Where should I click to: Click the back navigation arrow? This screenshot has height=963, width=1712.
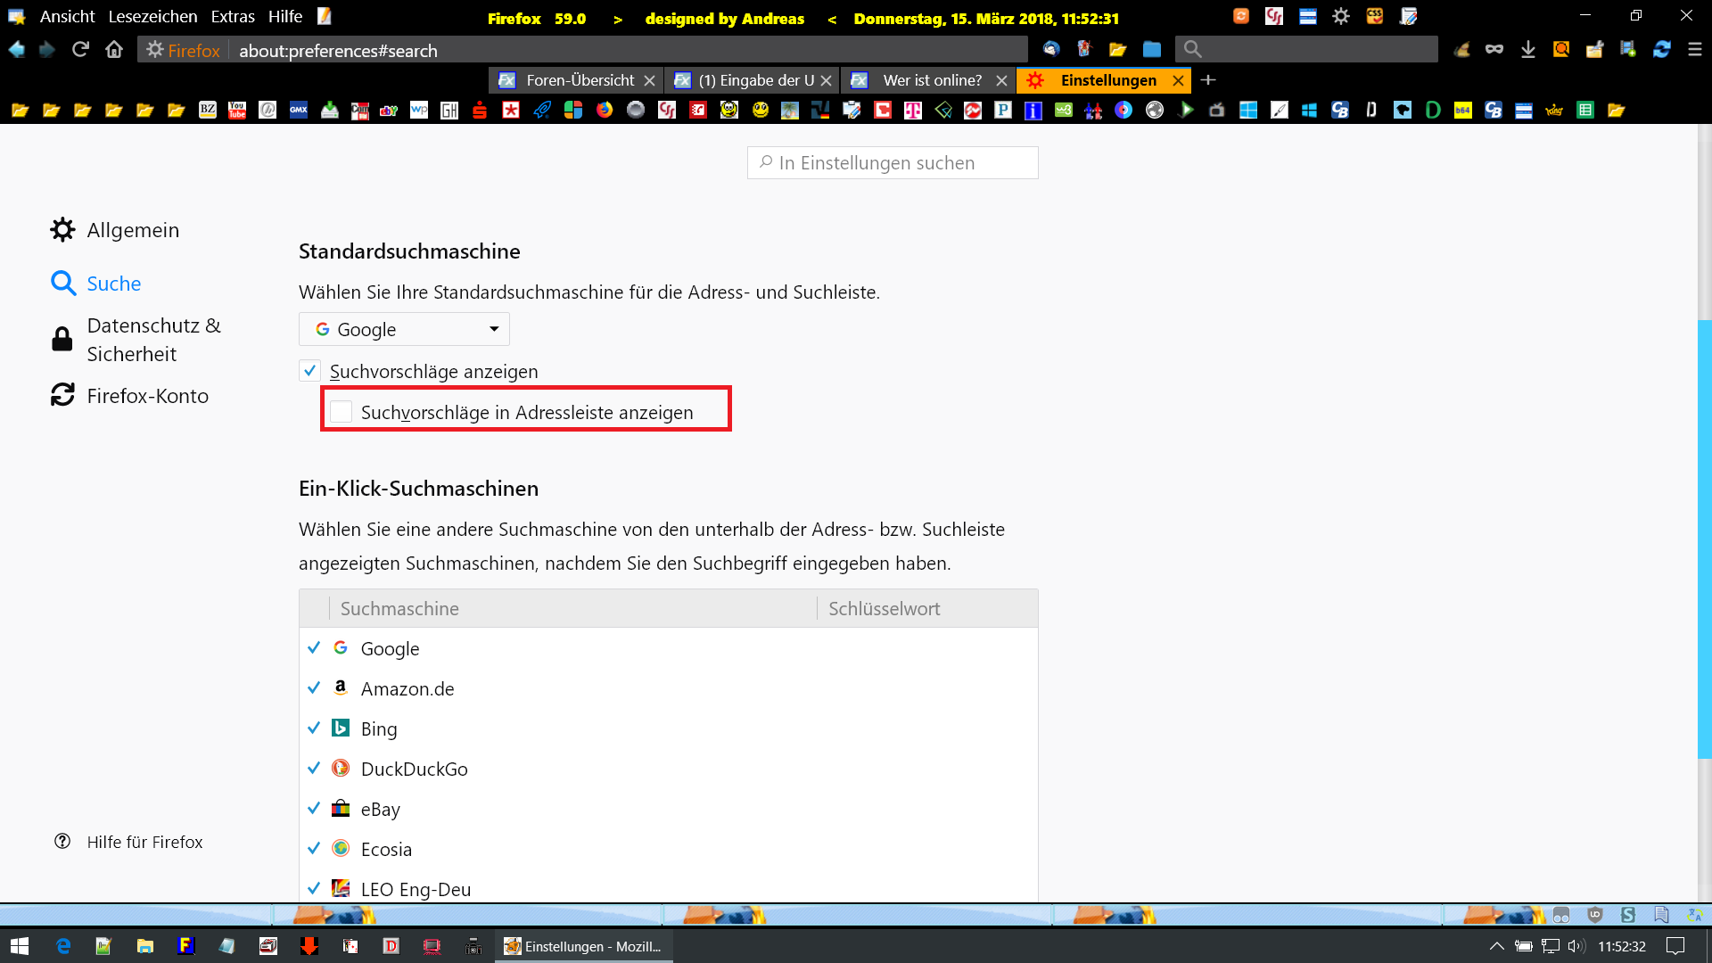(17, 50)
